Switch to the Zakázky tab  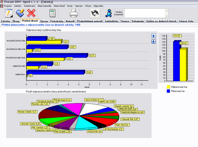pos(5,21)
